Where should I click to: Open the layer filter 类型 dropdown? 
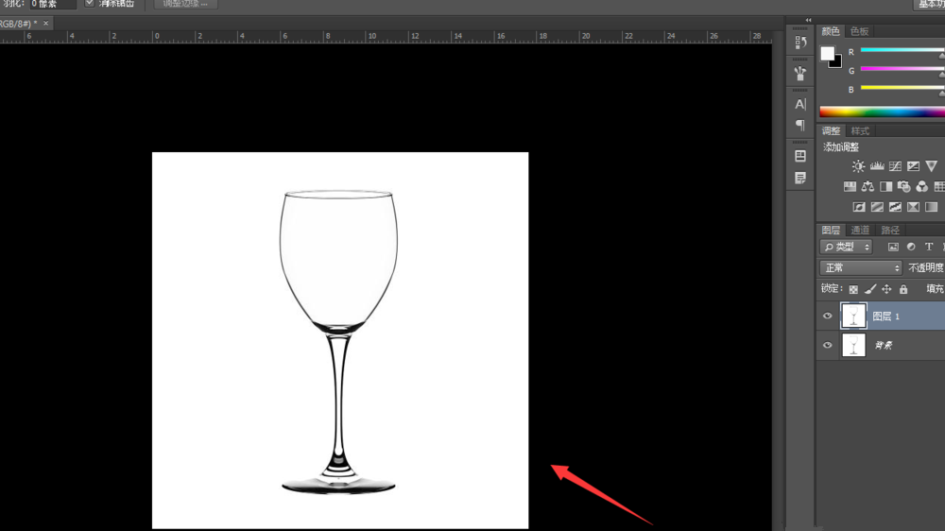click(x=846, y=247)
